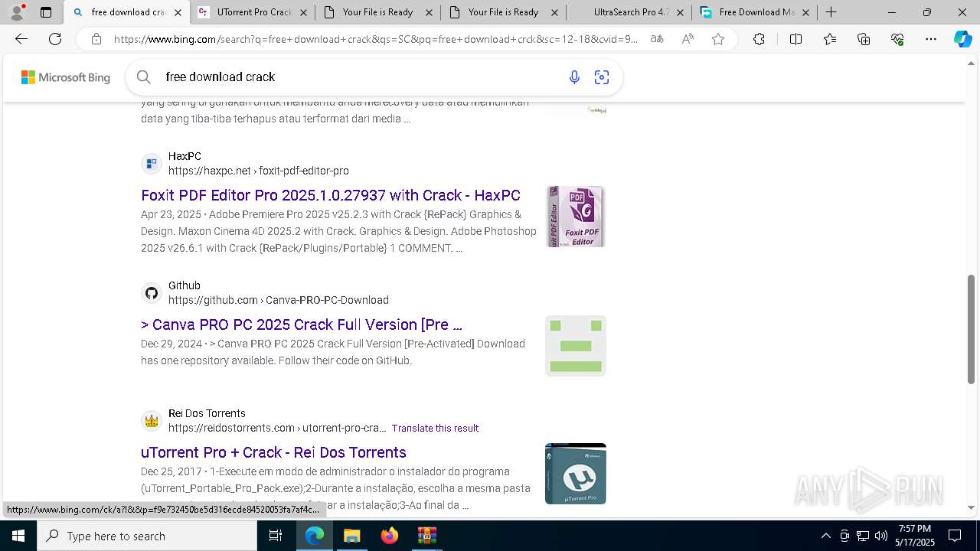Close the 'Free Download Ma' tab

point(805,12)
